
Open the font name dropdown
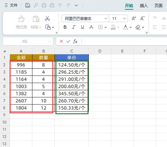tap(106, 18)
